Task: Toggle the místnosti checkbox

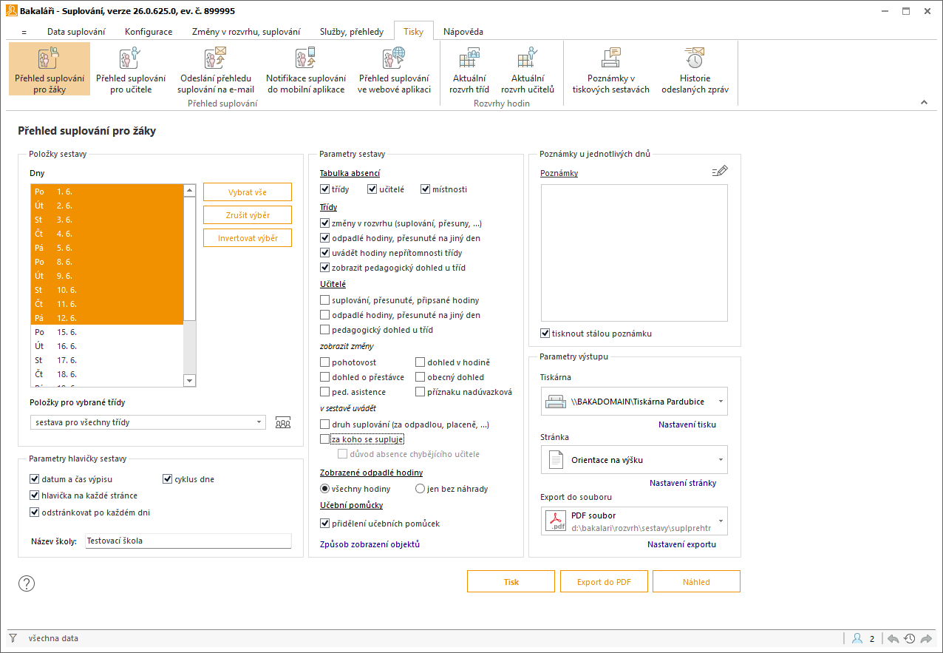Action: 425,189
